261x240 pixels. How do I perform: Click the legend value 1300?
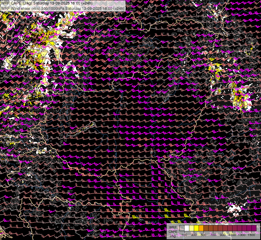(242, 235)
